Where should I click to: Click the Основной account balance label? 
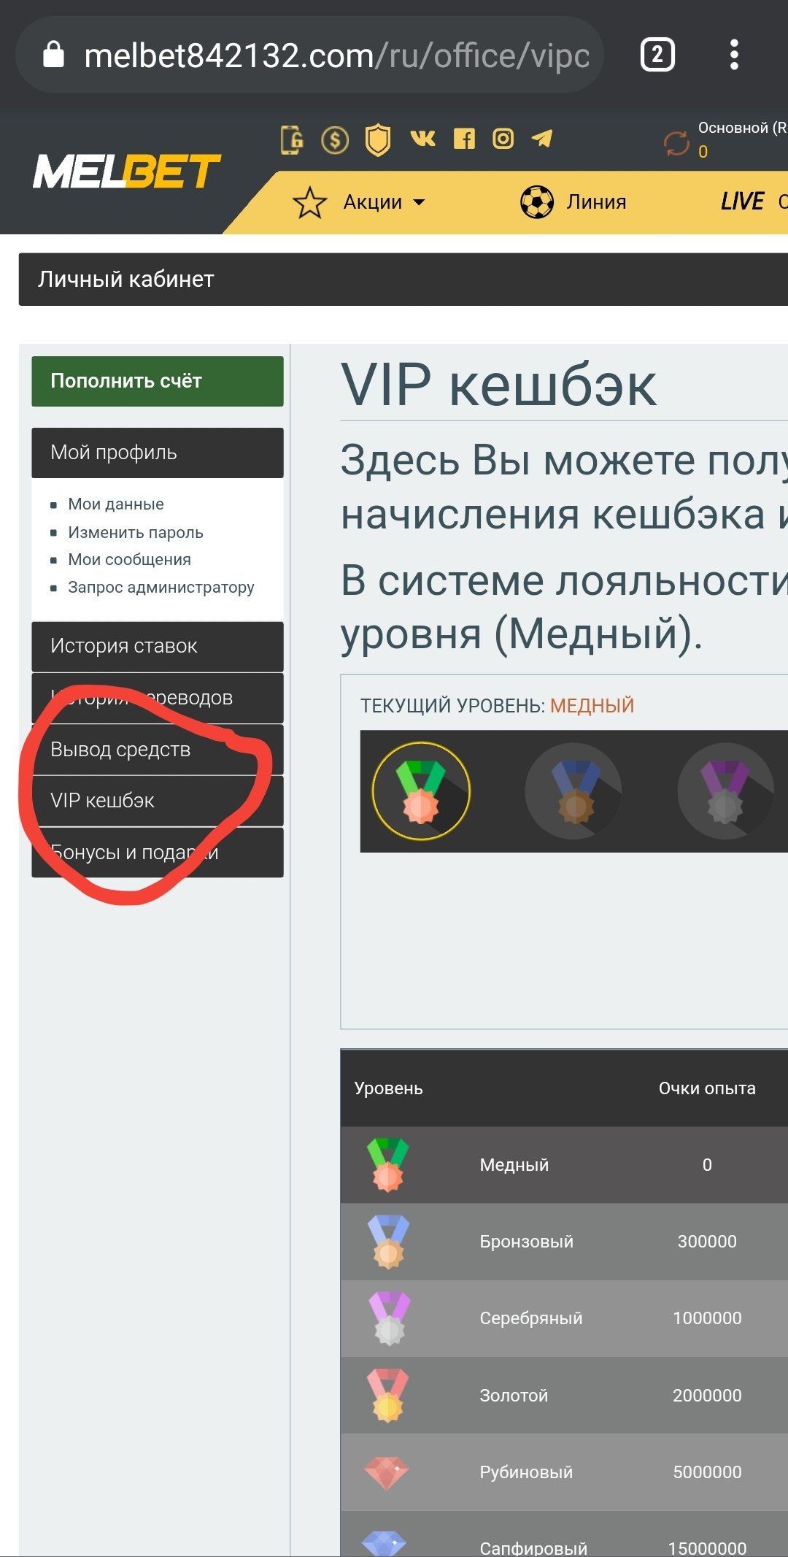(742, 128)
